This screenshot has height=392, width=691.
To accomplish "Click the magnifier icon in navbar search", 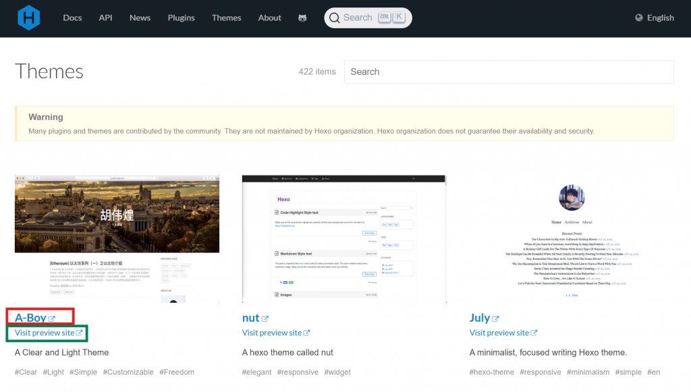I will (335, 18).
